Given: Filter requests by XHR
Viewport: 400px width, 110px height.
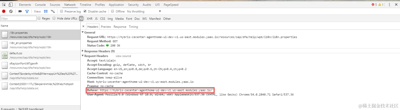Looking at the screenshot, I should tap(90, 19).
